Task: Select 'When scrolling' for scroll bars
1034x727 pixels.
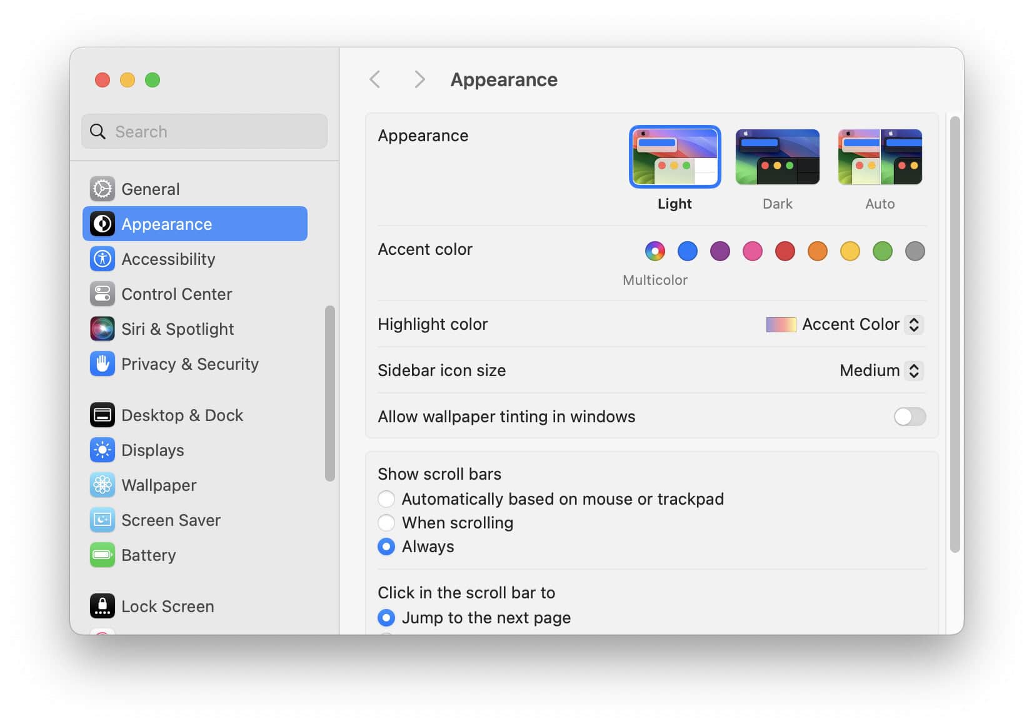Action: pyautogui.click(x=386, y=523)
